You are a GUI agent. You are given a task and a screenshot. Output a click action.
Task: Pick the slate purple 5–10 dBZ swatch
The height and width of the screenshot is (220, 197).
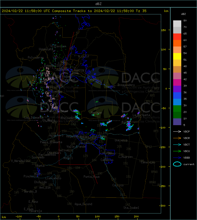tap(177, 122)
